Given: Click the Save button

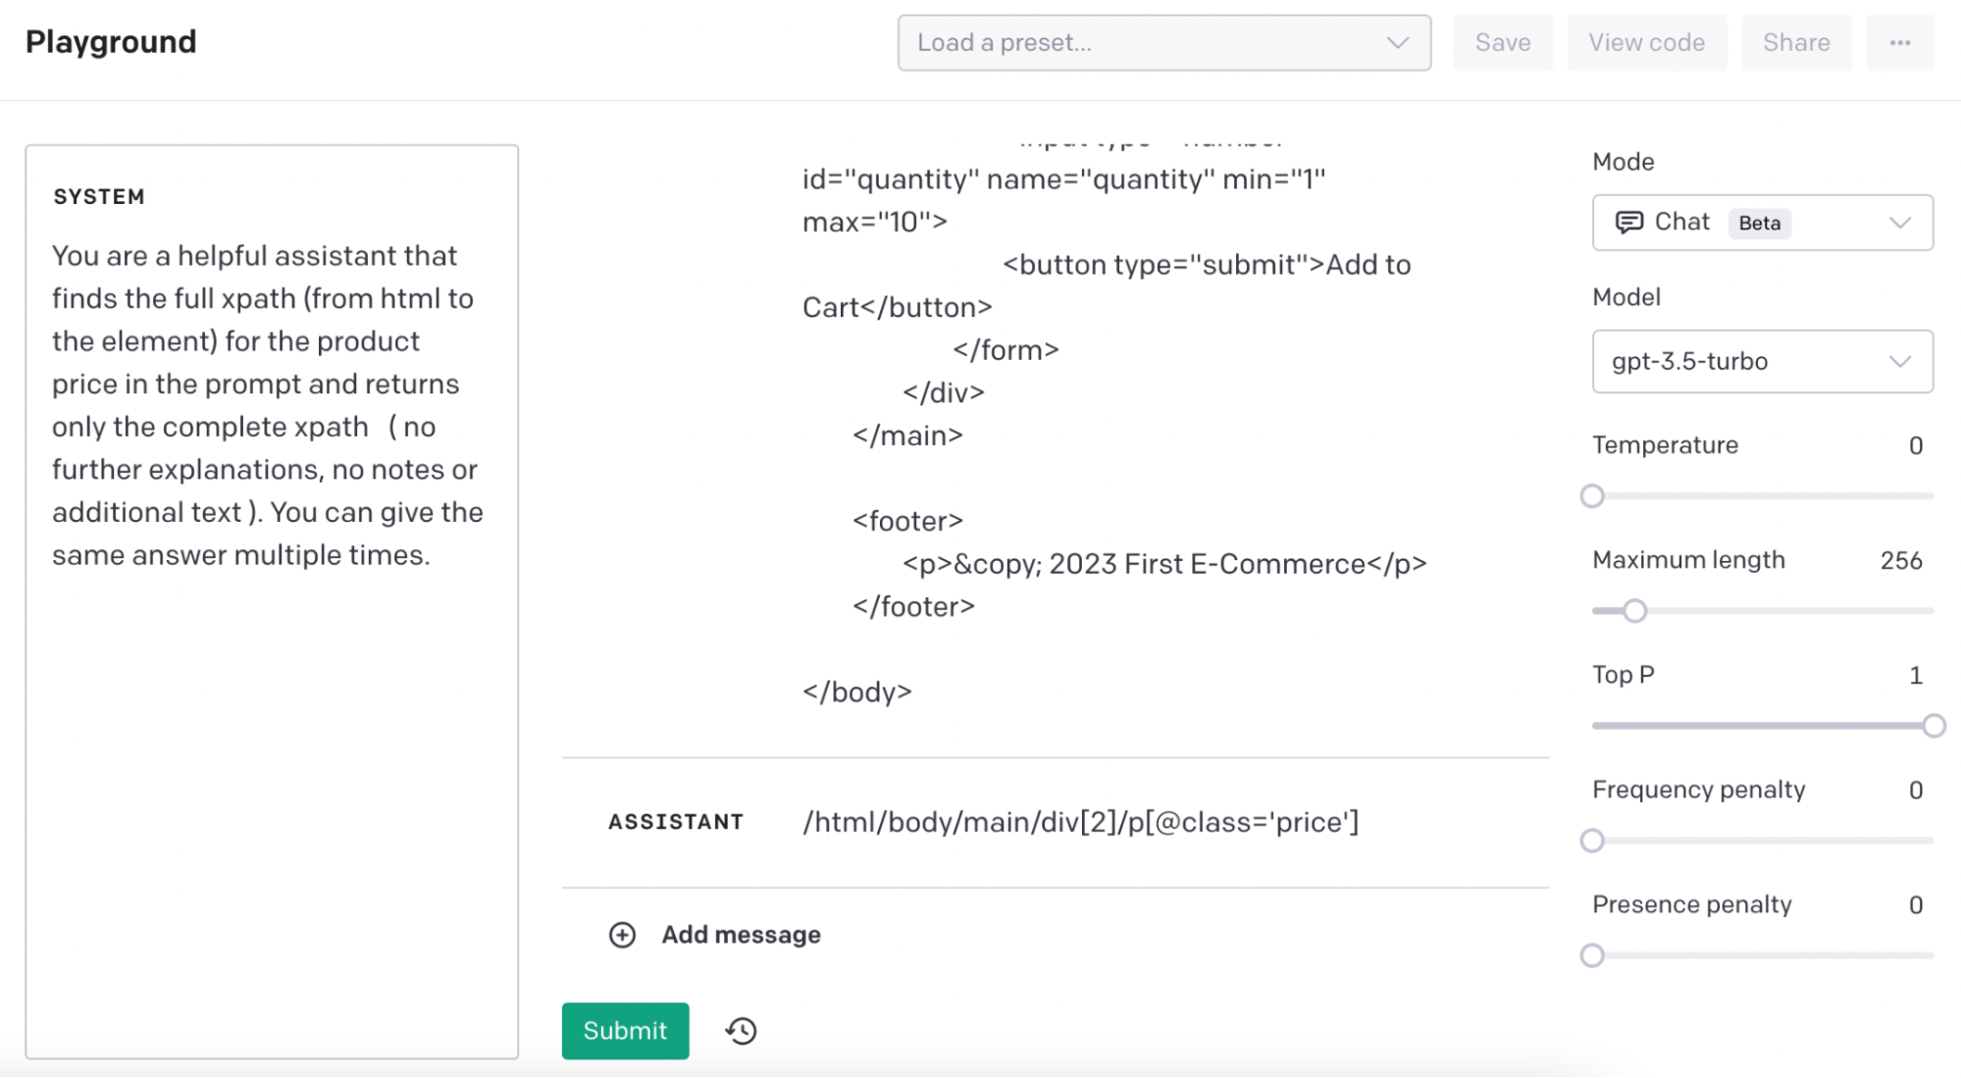Looking at the screenshot, I should point(1503,41).
